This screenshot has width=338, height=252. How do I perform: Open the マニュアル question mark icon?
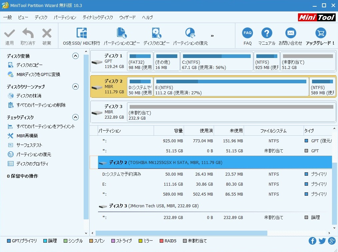coord(267,33)
